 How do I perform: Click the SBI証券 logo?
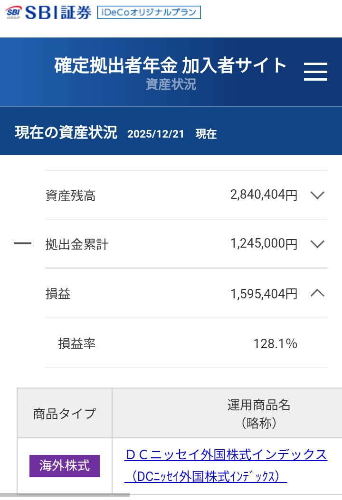[49, 12]
